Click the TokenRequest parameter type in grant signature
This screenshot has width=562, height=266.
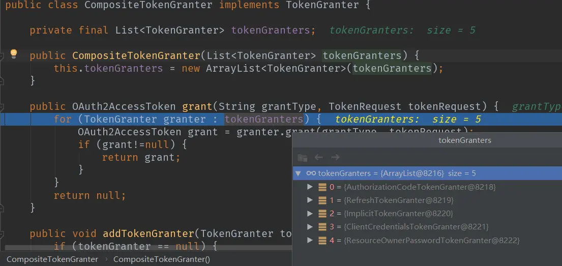pyautogui.click(x=365, y=106)
